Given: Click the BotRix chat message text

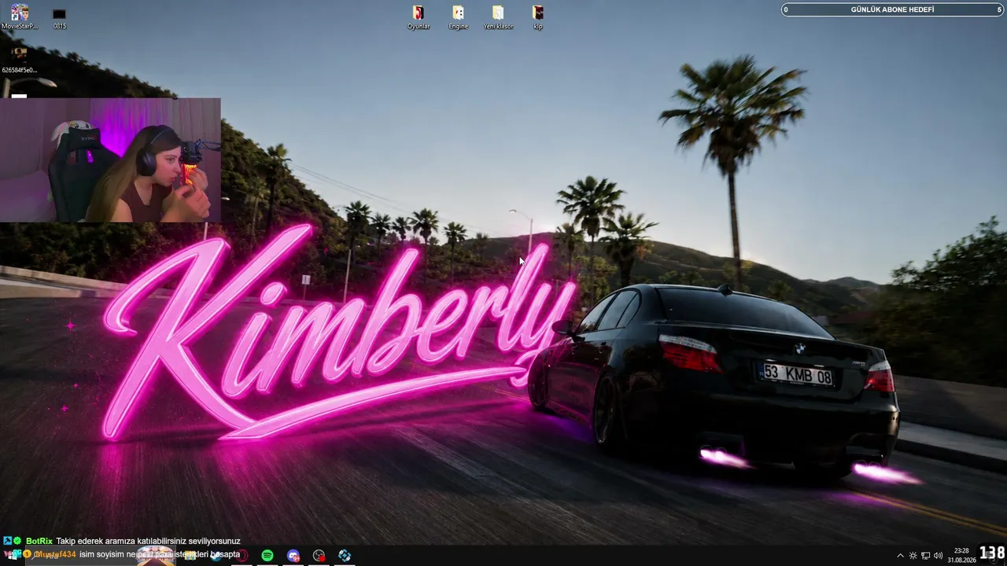Looking at the screenshot, I should pos(148,541).
